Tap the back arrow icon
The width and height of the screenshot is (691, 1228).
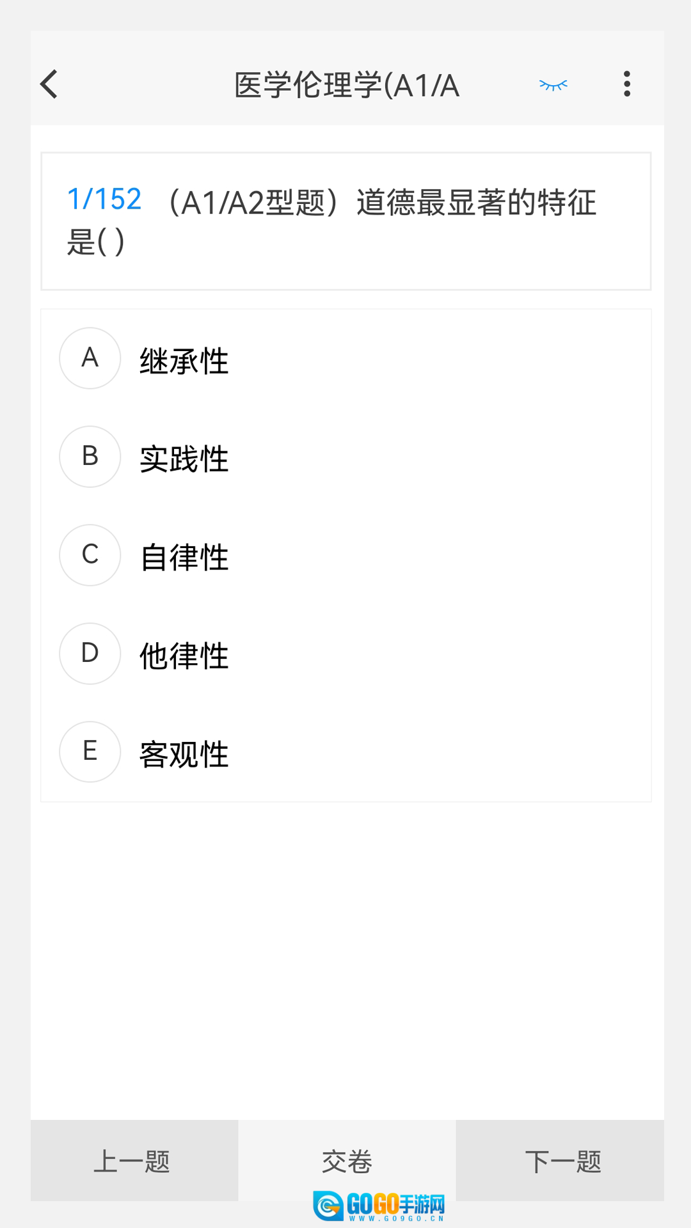pyautogui.click(x=49, y=84)
